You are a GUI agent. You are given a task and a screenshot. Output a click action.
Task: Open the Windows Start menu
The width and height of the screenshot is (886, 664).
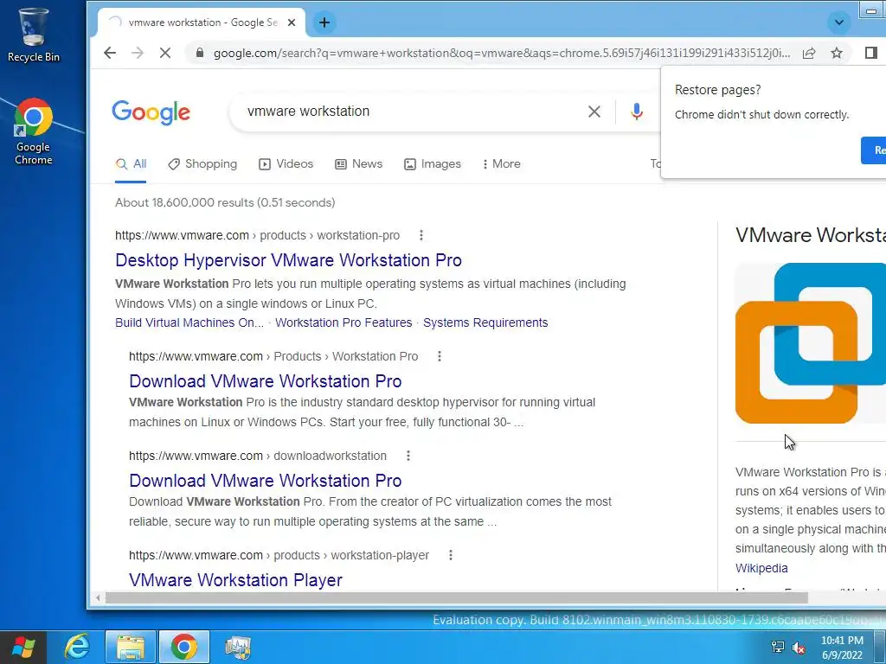23,647
